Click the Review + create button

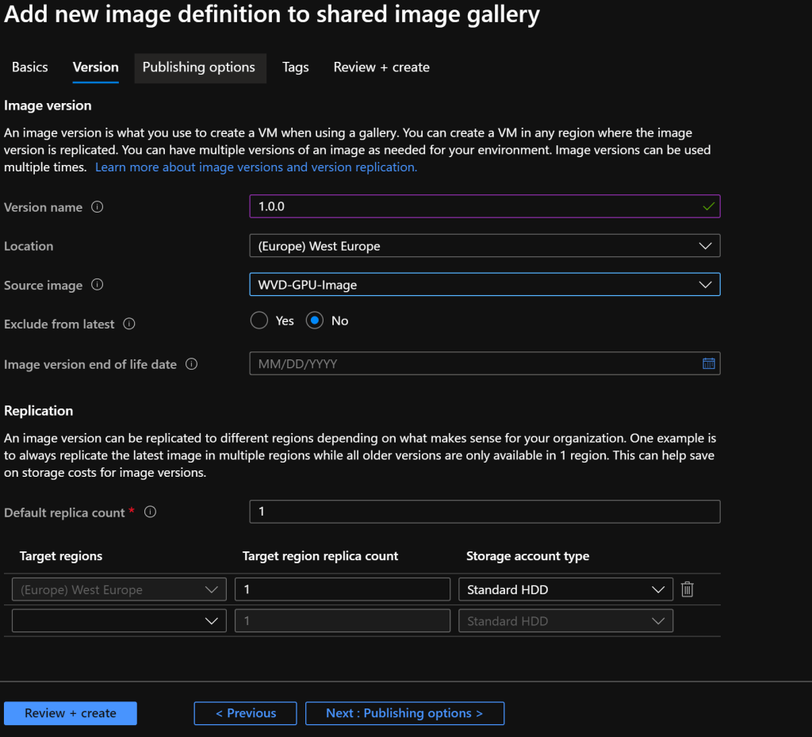pyautogui.click(x=71, y=713)
